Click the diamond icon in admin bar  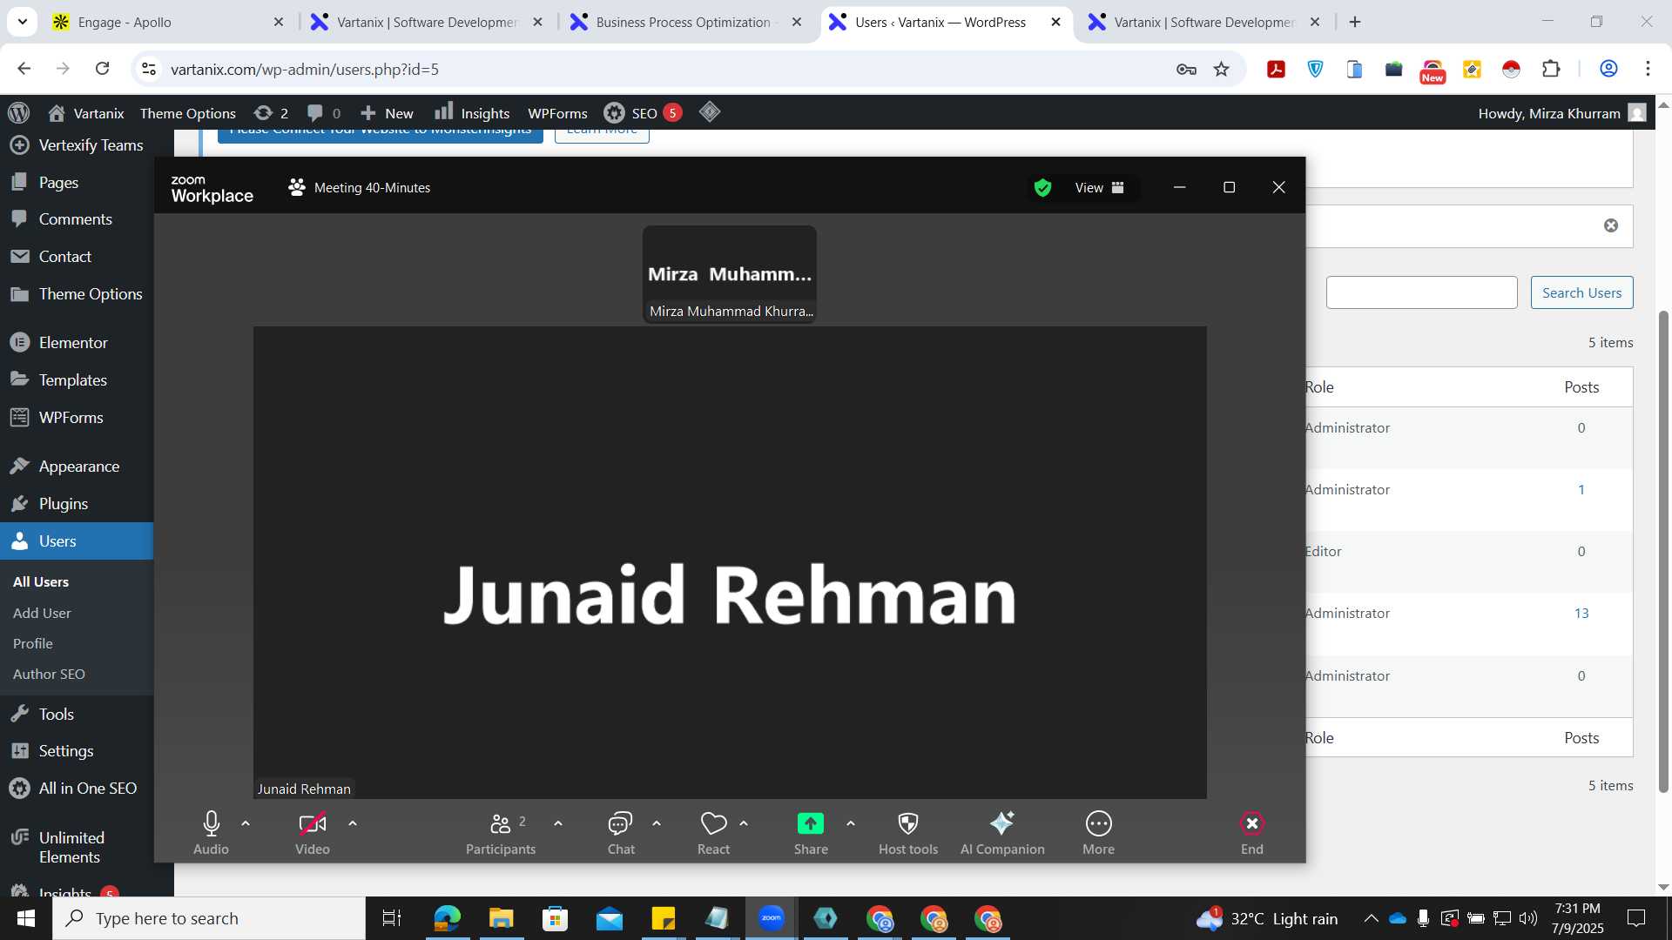click(710, 112)
